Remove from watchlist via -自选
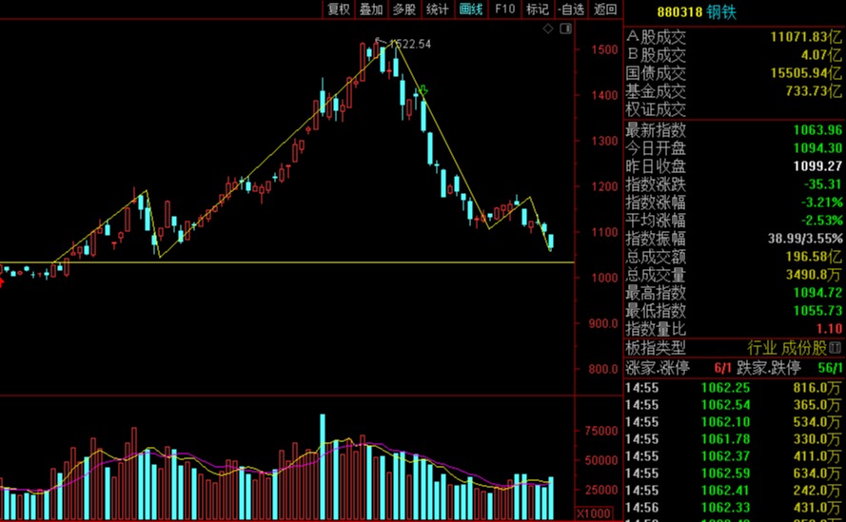846x522 pixels. click(x=571, y=10)
